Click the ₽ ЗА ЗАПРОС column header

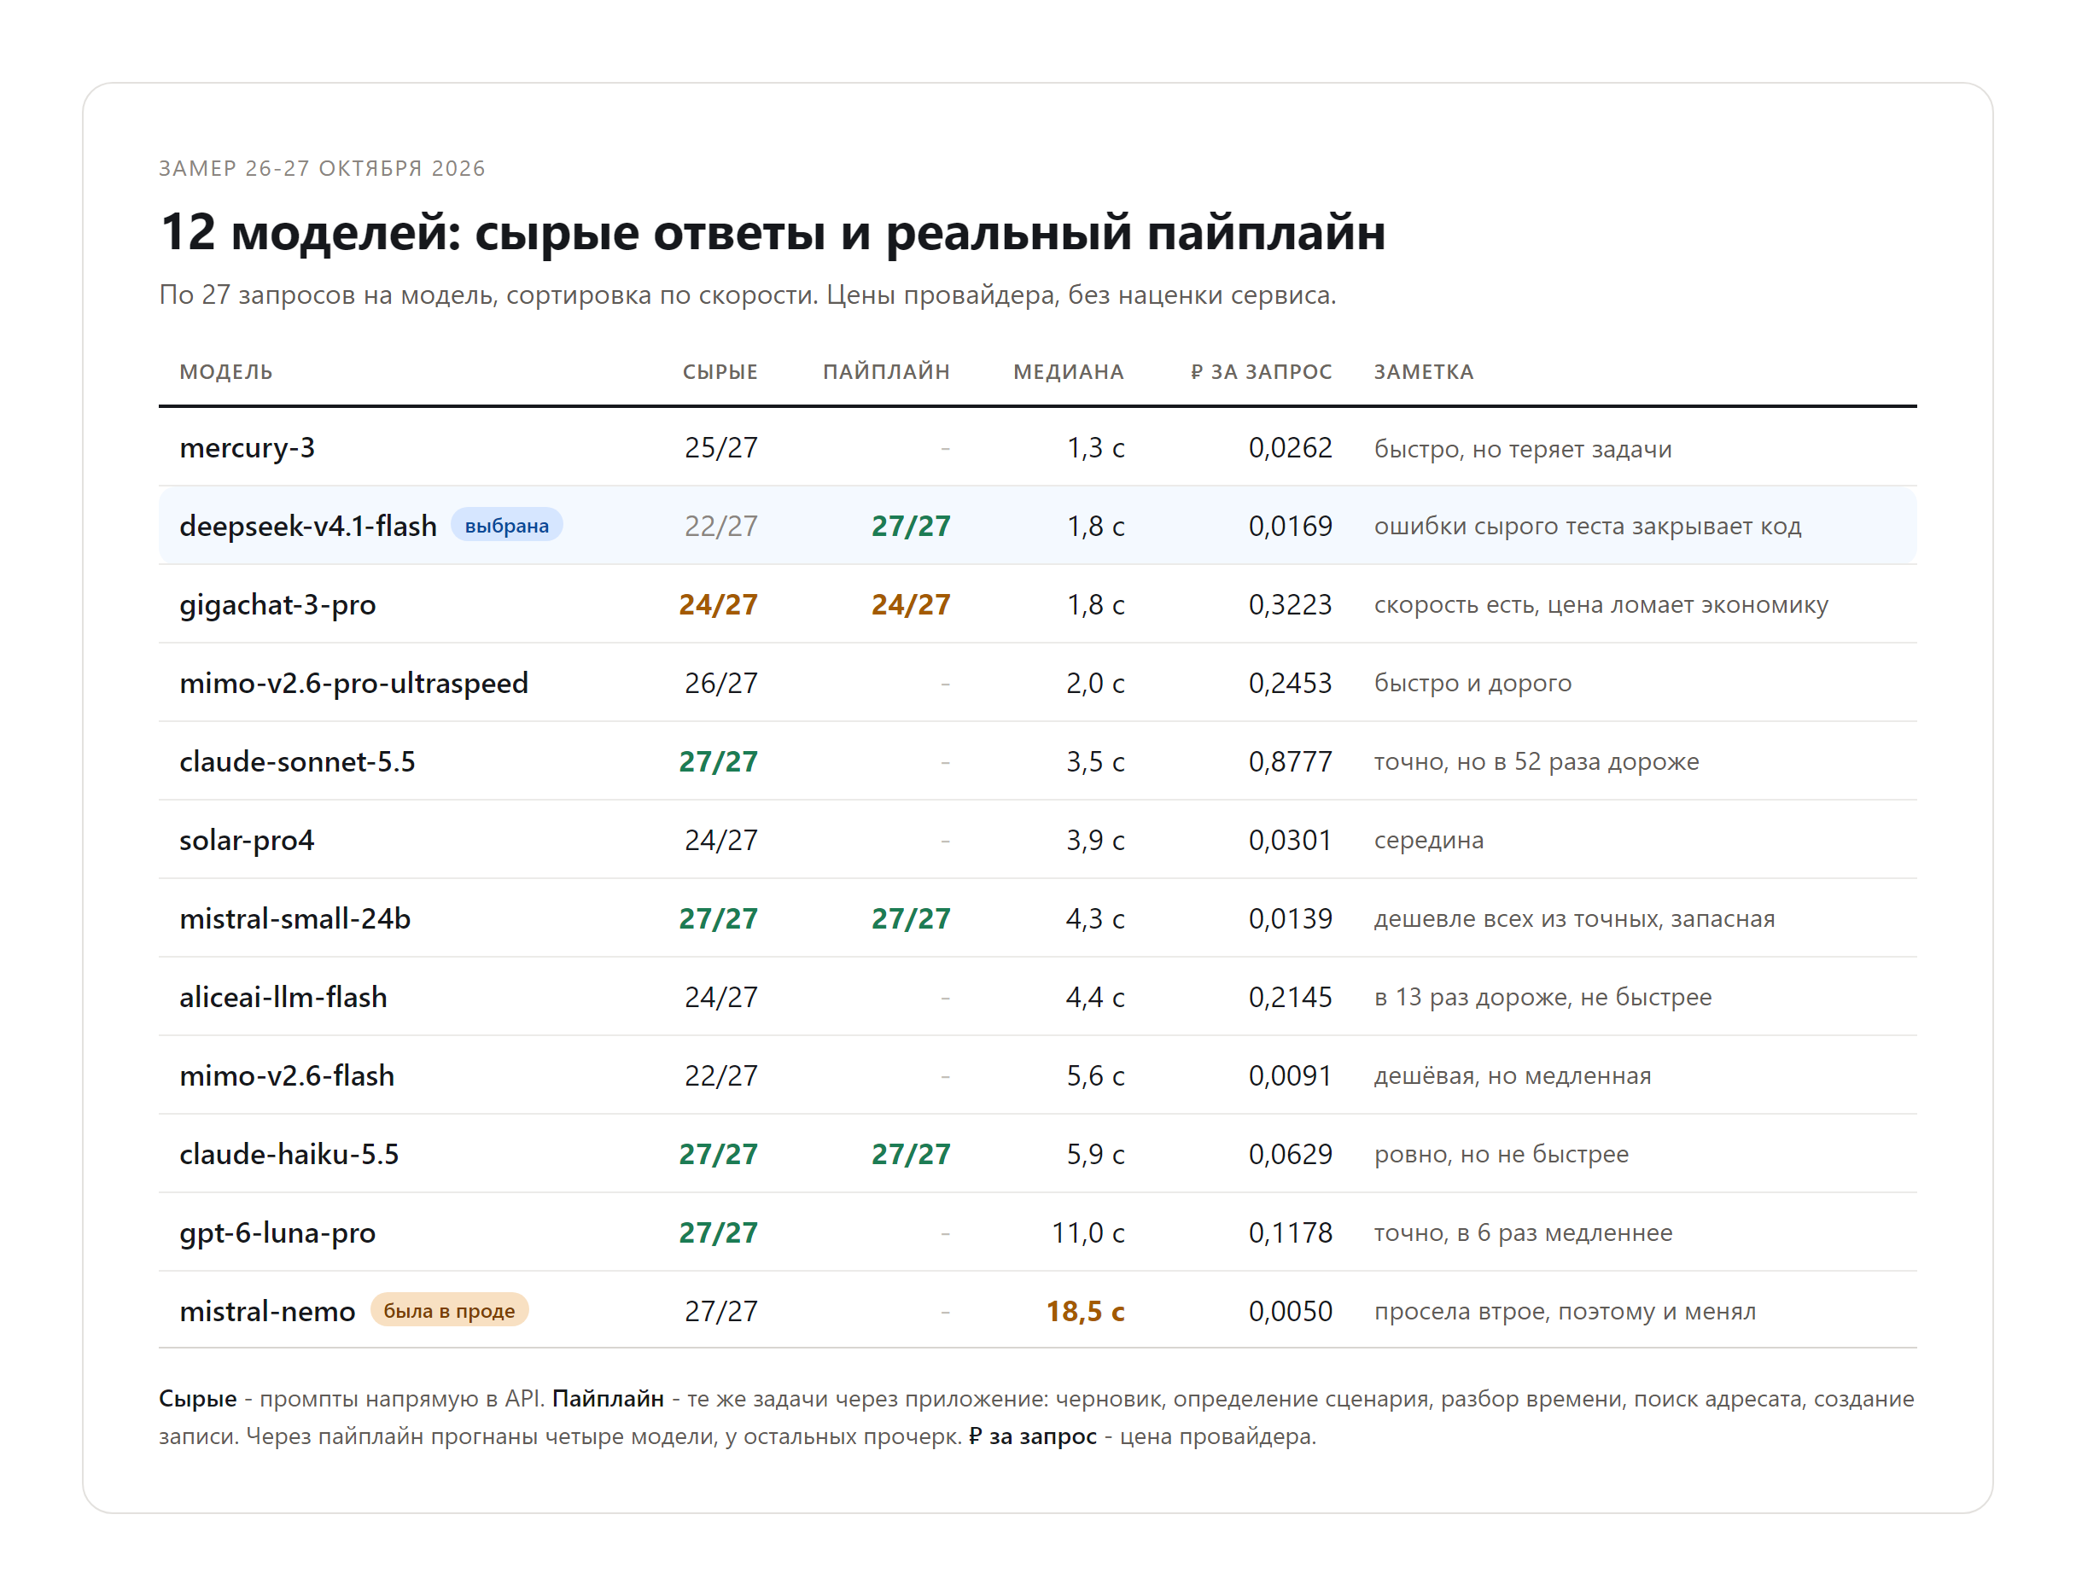tap(1262, 371)
